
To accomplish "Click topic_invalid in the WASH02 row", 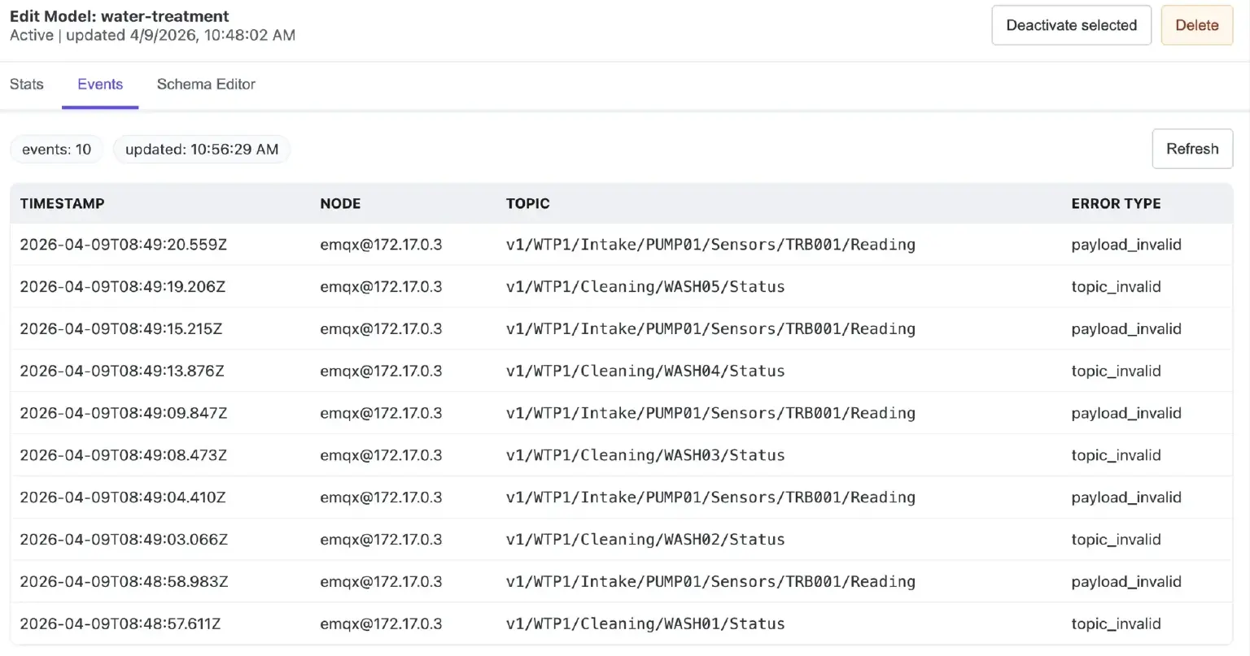I will point(1116,540).
